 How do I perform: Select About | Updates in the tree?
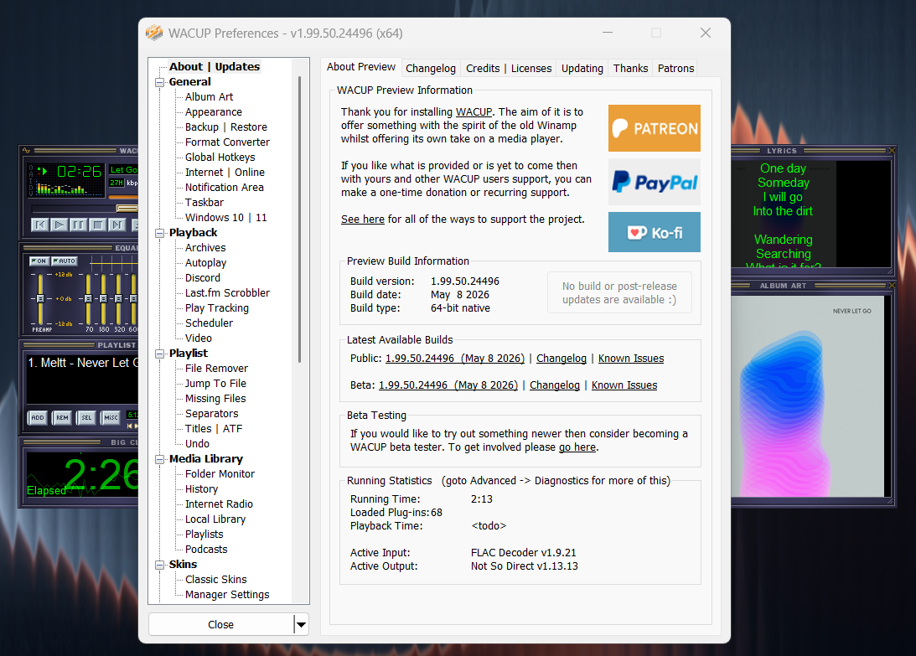pyautogui.click(x=215, y=66)
